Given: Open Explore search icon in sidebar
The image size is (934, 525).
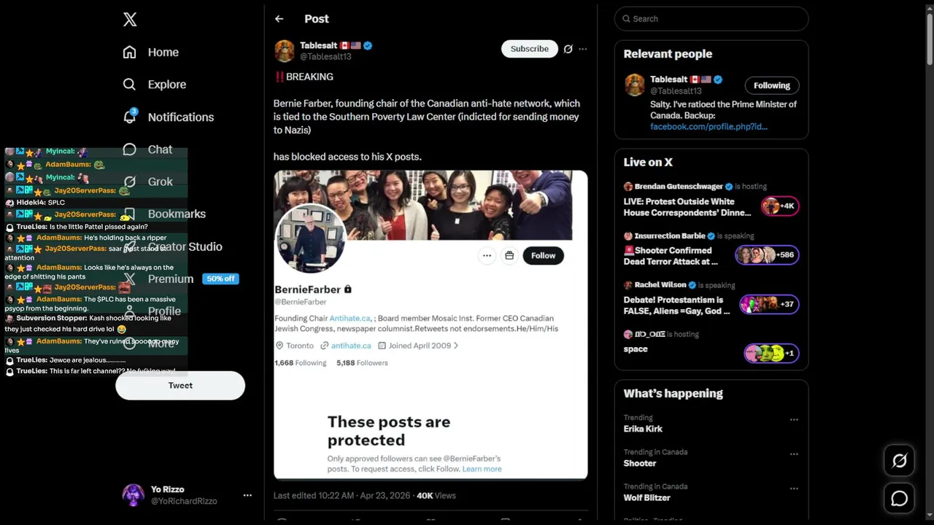Looking at the screenshot, I should coord(130,85).
